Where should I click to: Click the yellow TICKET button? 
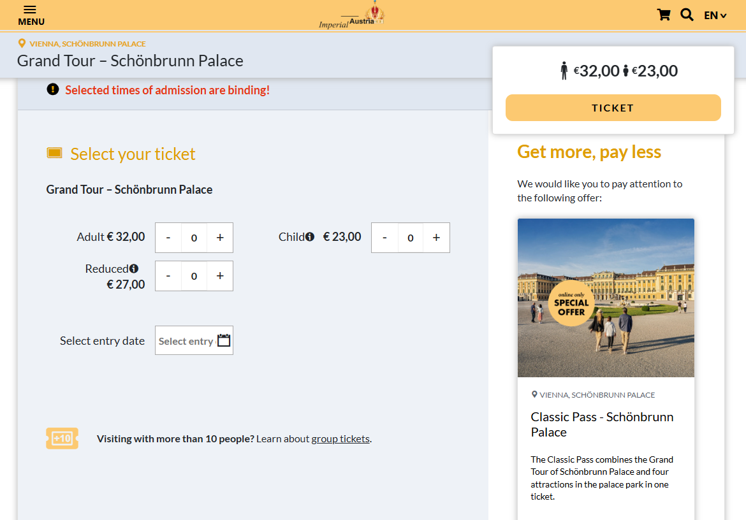point(613,108)
